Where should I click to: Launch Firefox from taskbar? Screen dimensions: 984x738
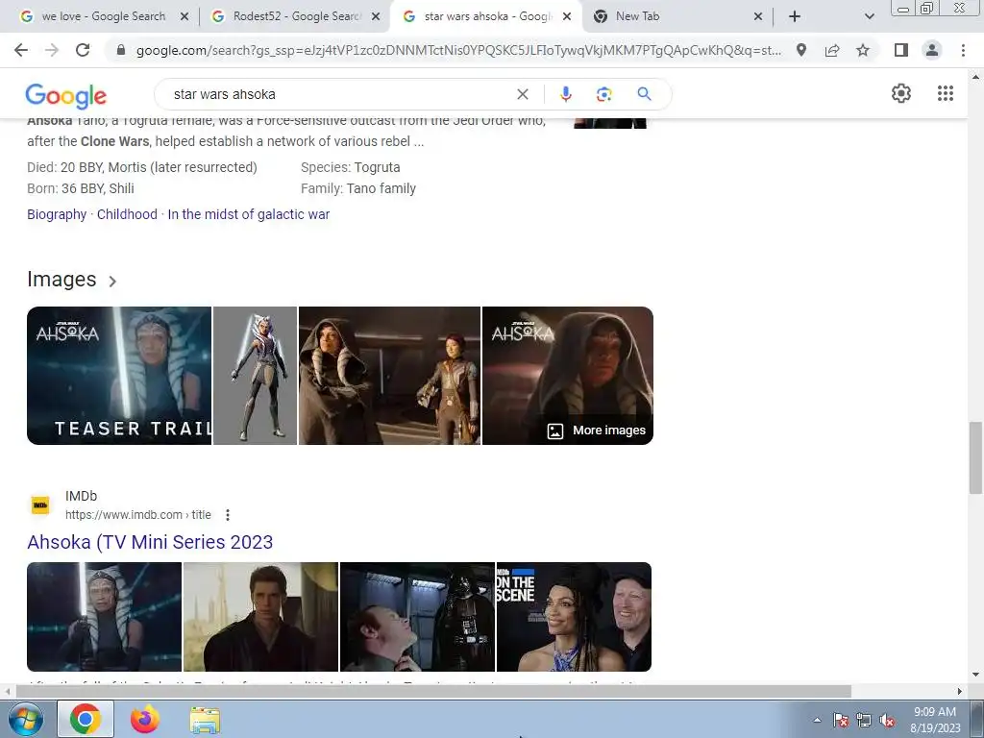145,720
